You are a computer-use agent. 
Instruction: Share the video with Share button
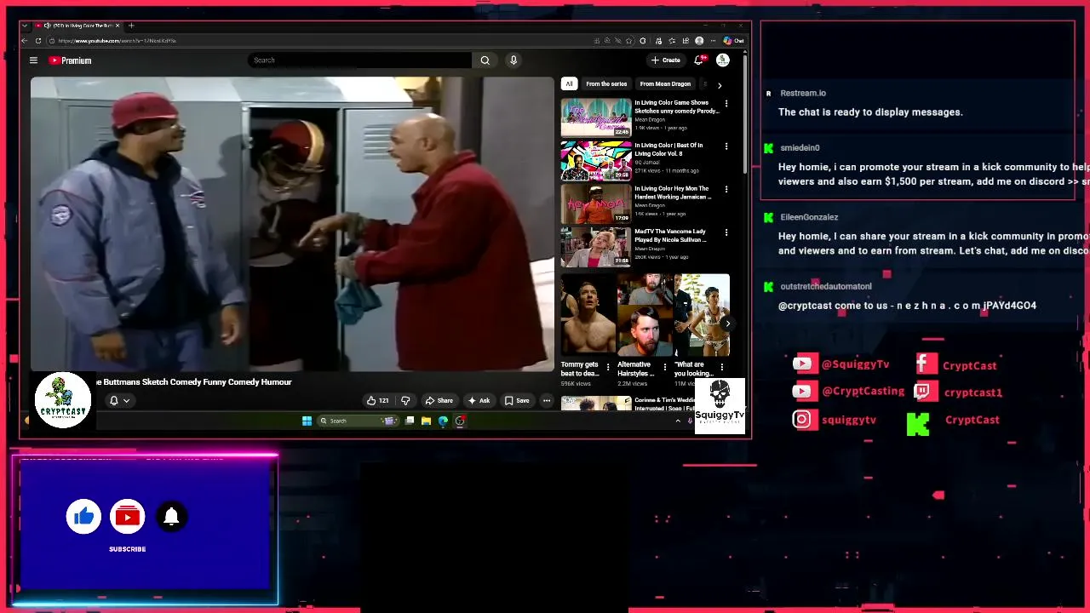439,401
